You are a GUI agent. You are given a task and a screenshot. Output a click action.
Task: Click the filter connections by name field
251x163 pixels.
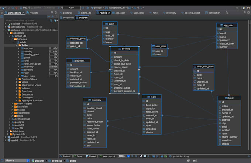(27, 20)
